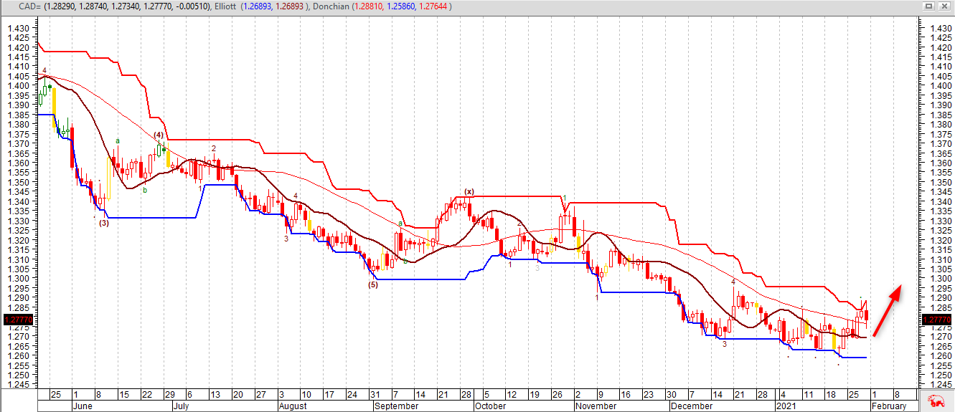
Task: Click 1.300 on the left price axis
Action: tap(17, 279)
